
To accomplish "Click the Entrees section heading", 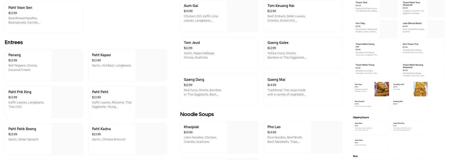I will coord(14,42).
